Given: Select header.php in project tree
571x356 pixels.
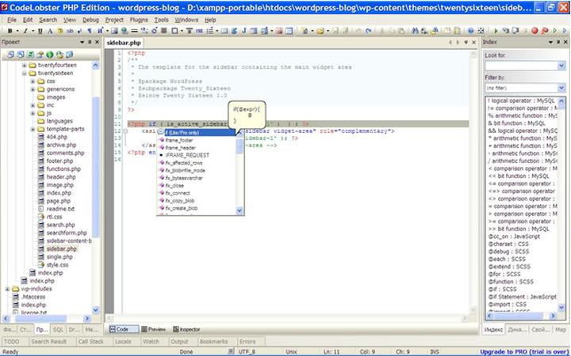Looking at the screenshot, I should point(61,177).
